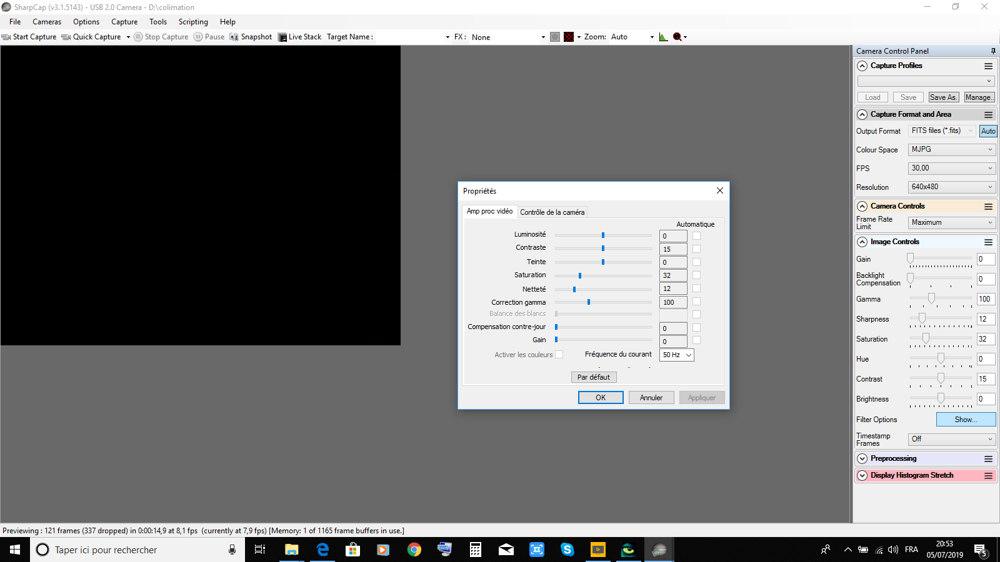The height and width of the screenshot is (562, 1000).
Task: Switch to Contrôle de la caméra tab
Action: point(552,212)
